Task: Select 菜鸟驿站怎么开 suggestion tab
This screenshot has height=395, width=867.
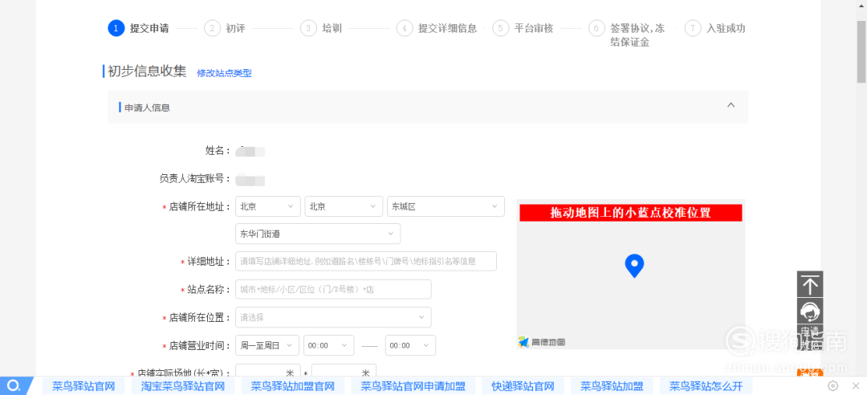Action: point(706,386)
